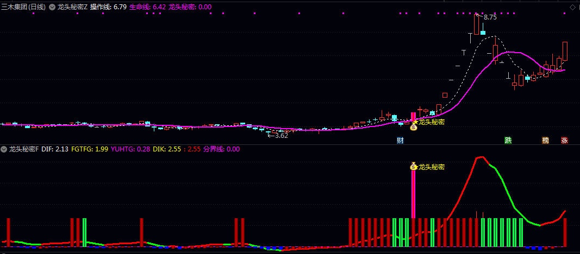Open the orange 榜 event marker

click(x=546, y=140)
